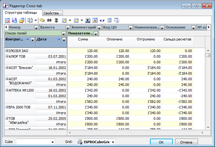Open filter dropdown on Контраг... column

[x=32, y=39]
